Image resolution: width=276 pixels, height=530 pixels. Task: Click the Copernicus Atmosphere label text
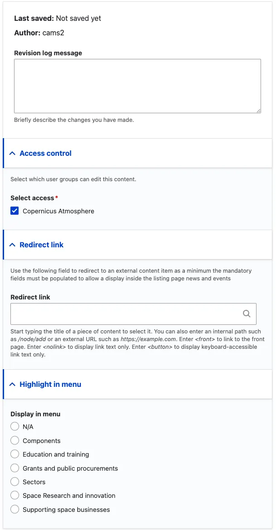58,211
